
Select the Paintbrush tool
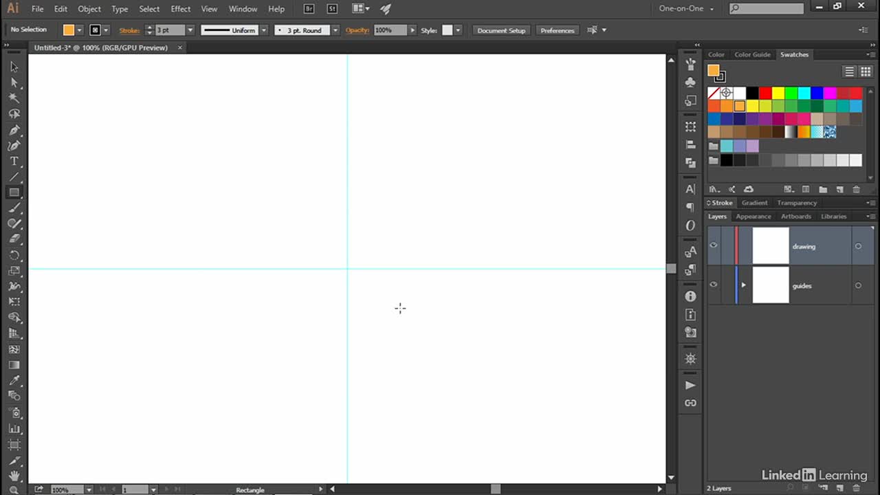tap(14, 208)
